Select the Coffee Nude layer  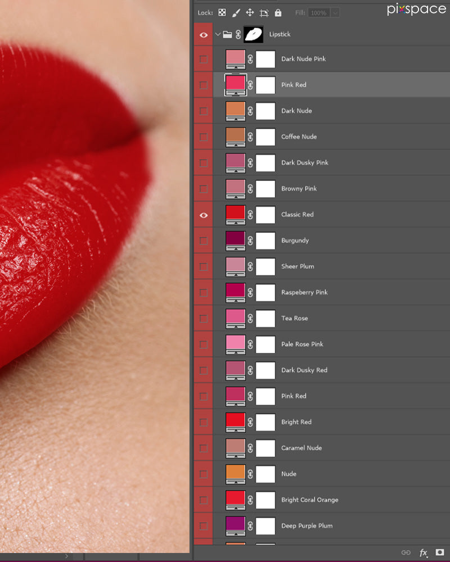299,137
